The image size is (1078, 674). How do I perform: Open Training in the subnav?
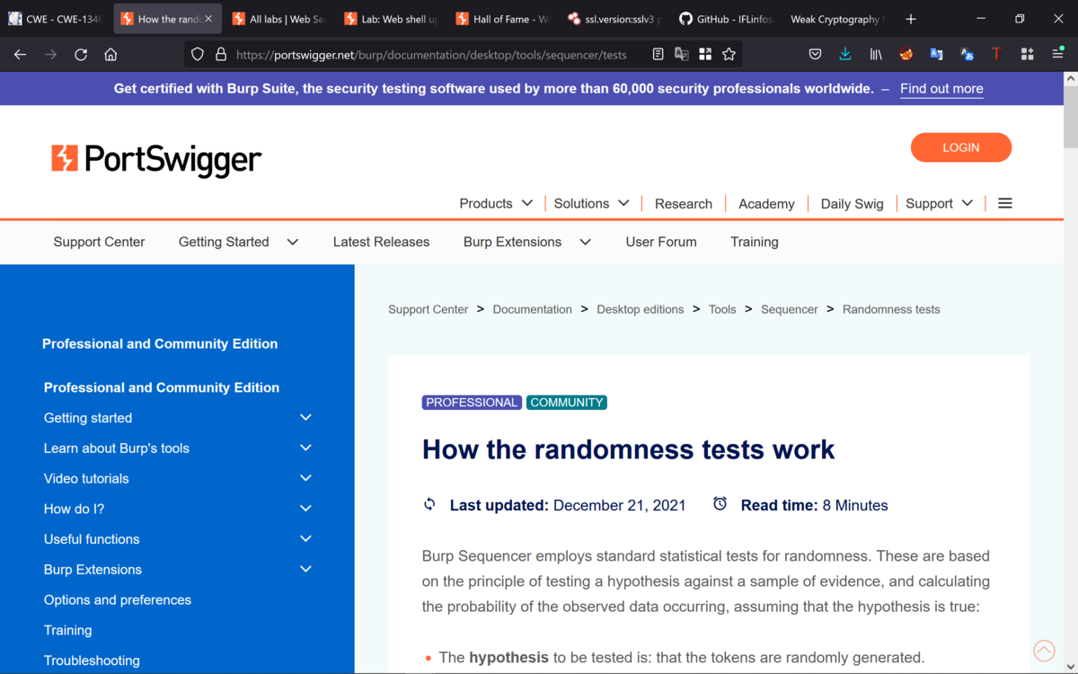tap(755, 242)
